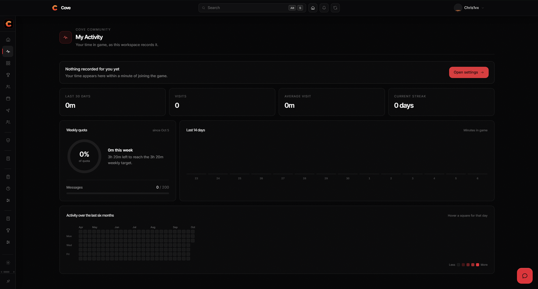Click the paper plane icon in the sidebar

[8, 111]
